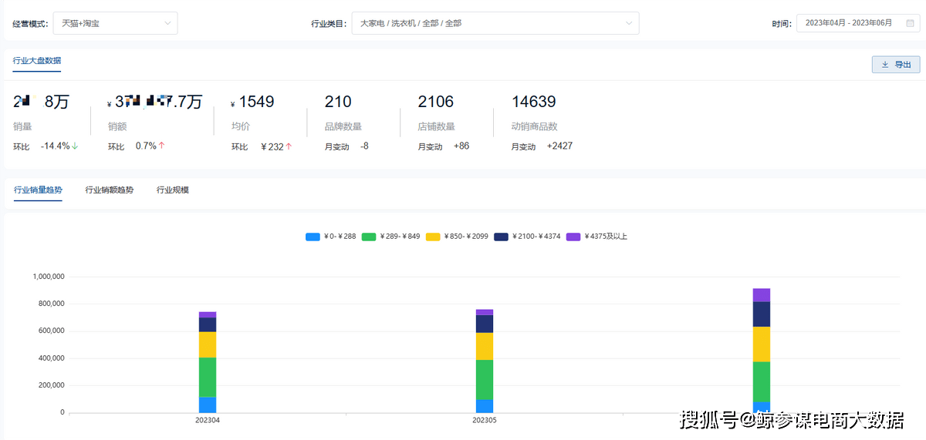Switch to the 行业销量趋势 tab
The image size is (926, 440).
coord(38,190)
